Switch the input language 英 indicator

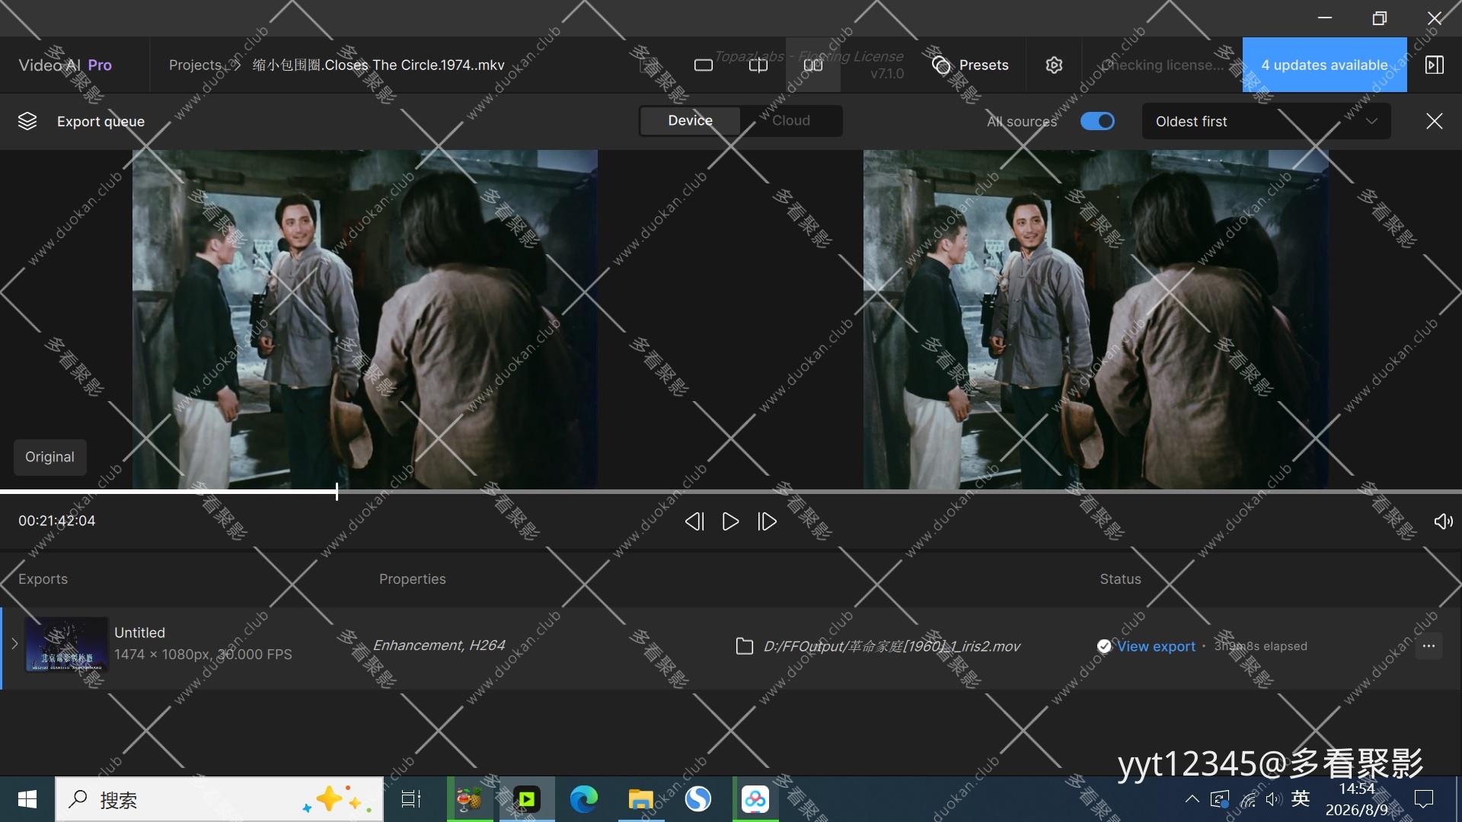click(1301, 798)
